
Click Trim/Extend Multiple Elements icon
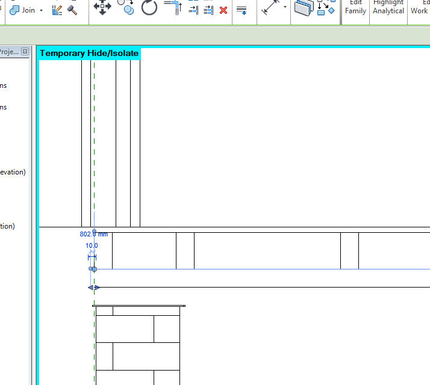pos(208,10)
